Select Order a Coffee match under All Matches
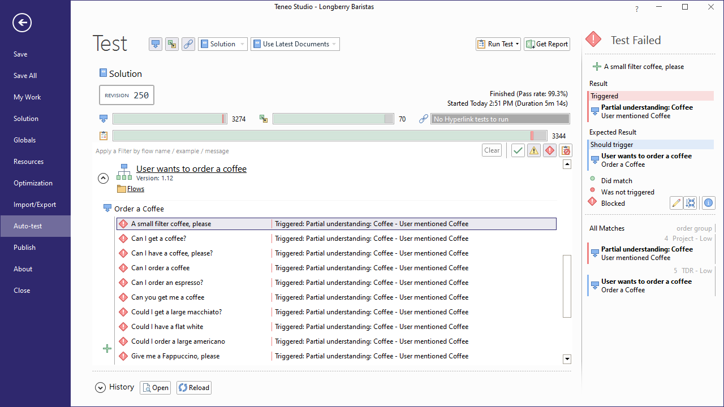Viewport: 724px width, 407px height. click(x=650, y=285)
